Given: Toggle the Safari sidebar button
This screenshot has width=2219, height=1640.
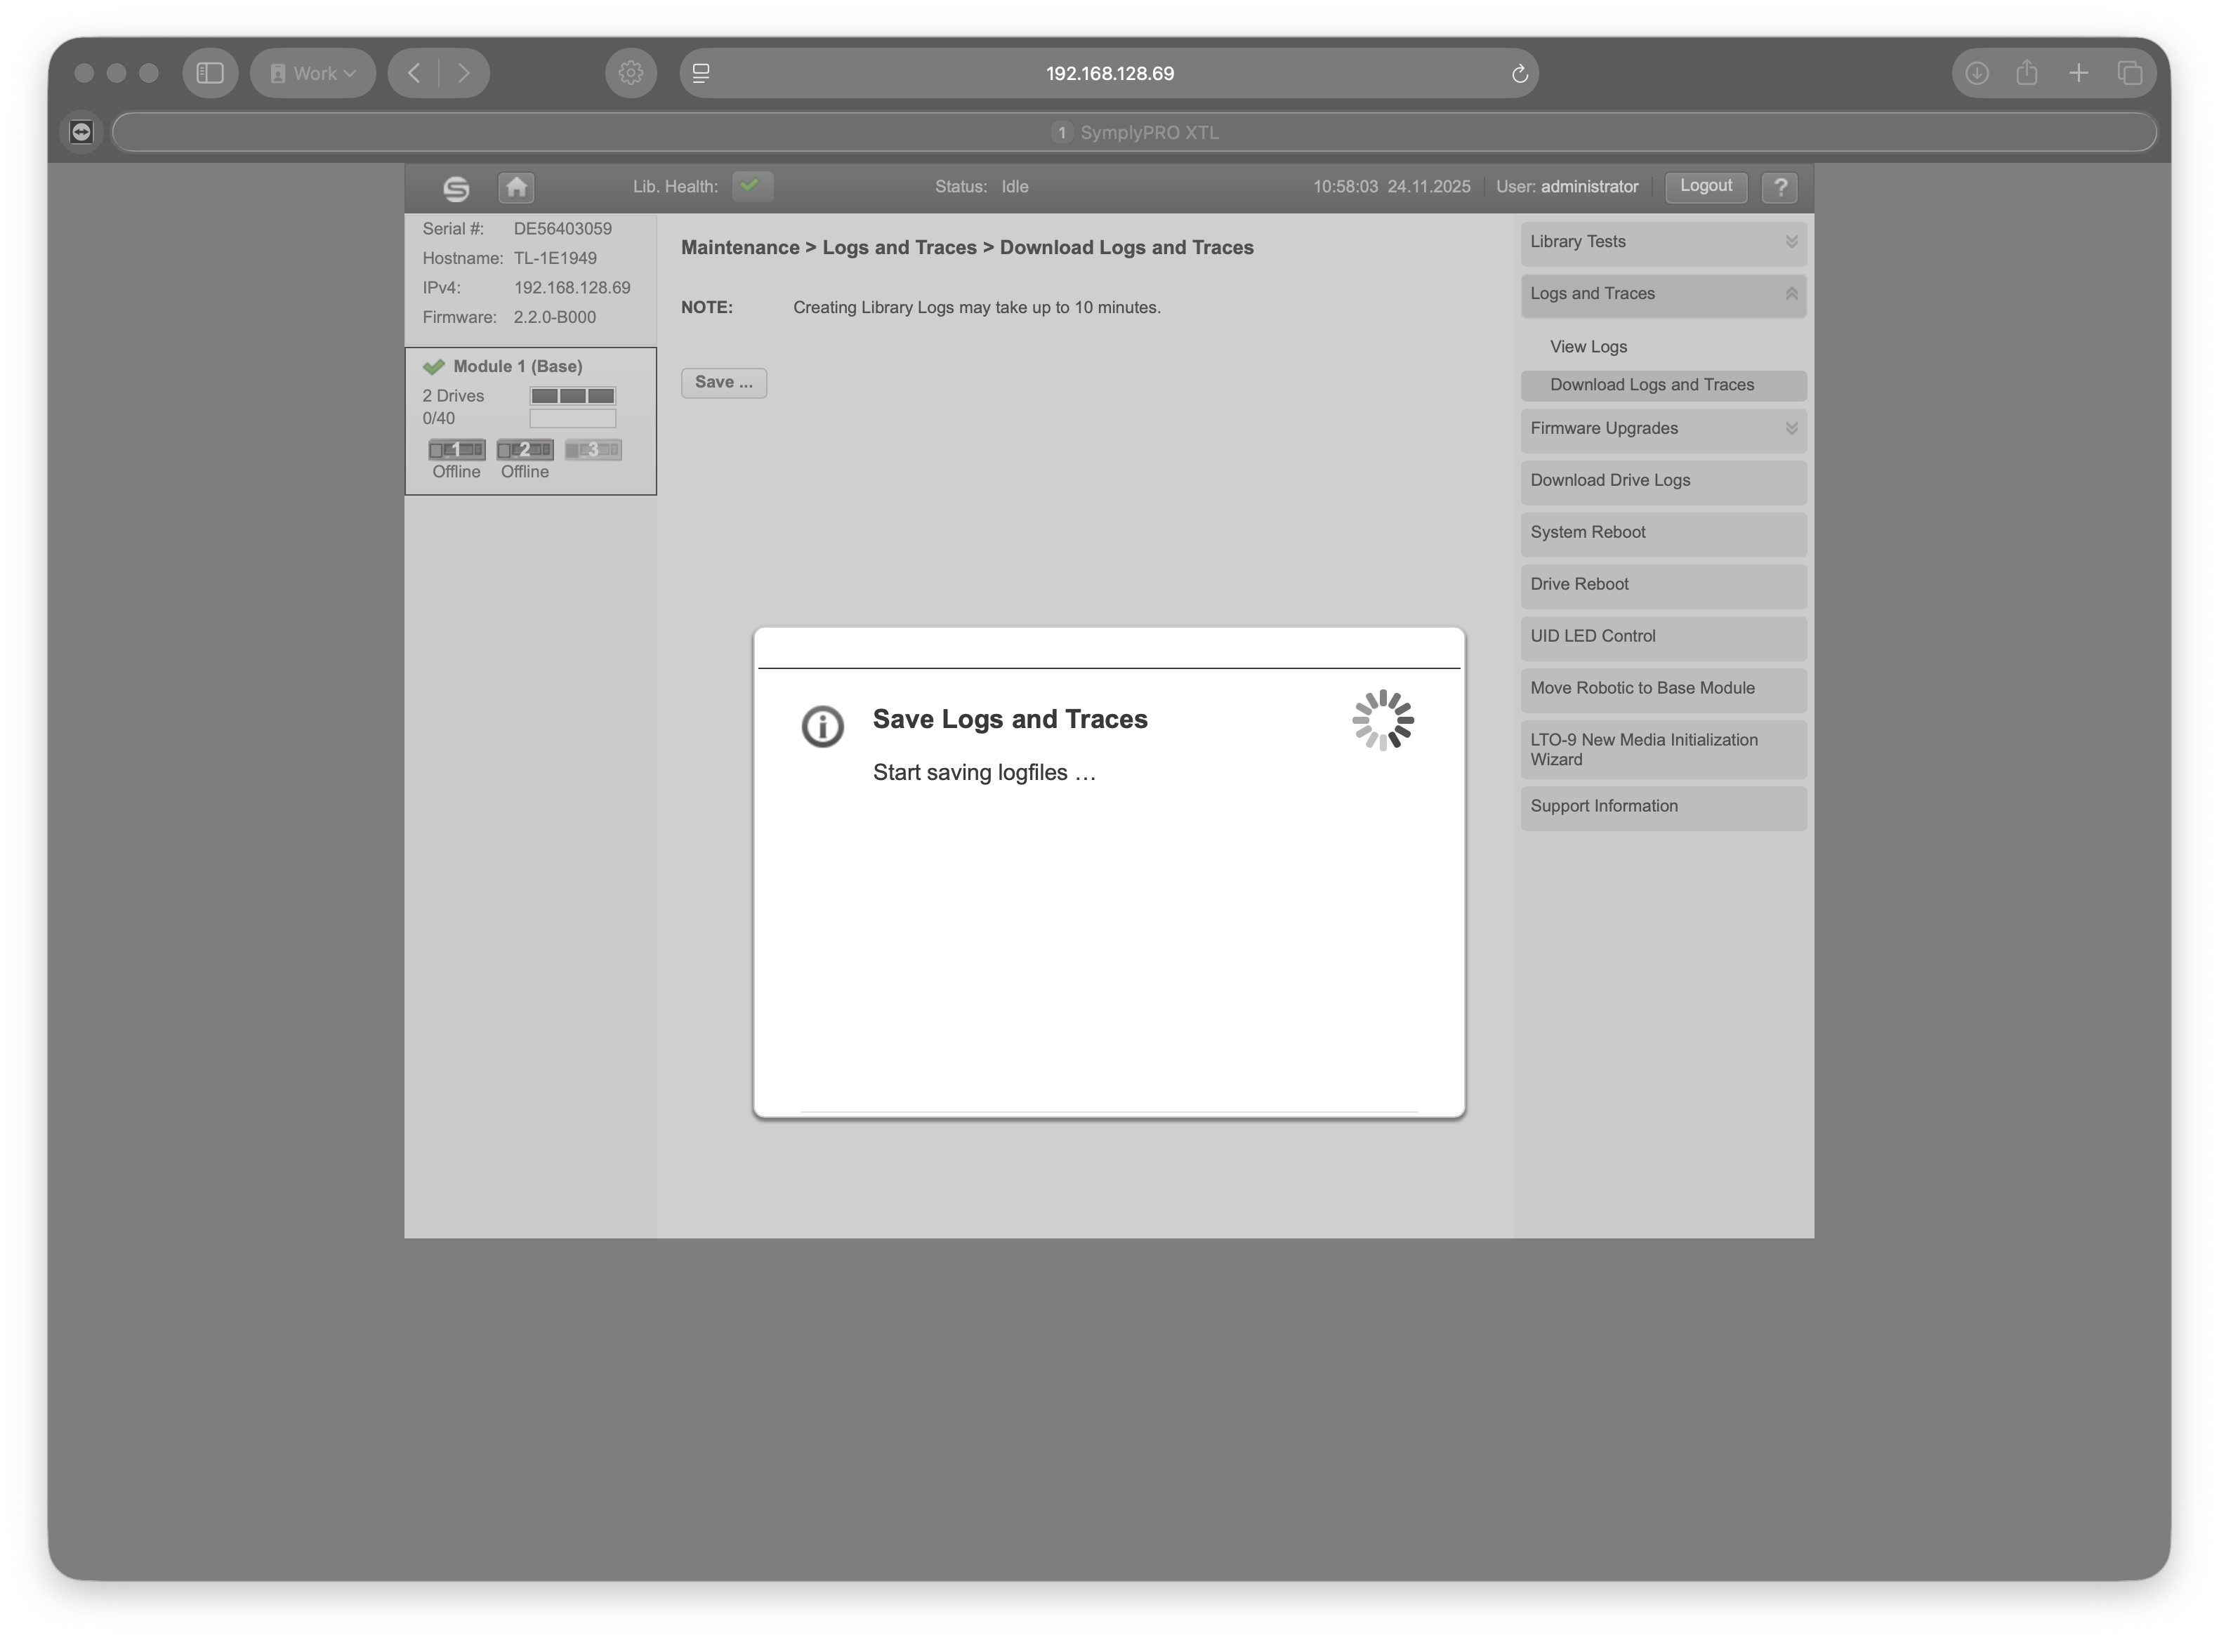Looking at the screenshot, I should pyautogui.click(x=209, y=74).
